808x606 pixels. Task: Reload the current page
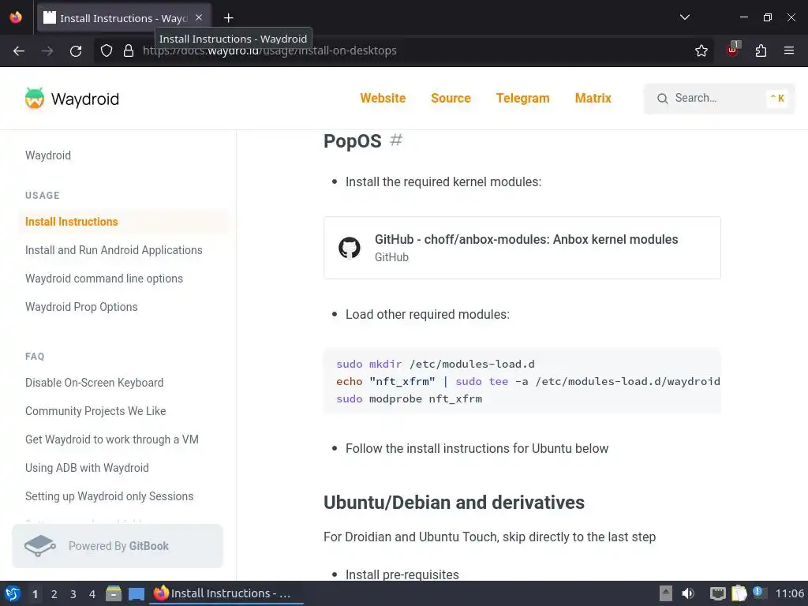(x=76, y=50)
